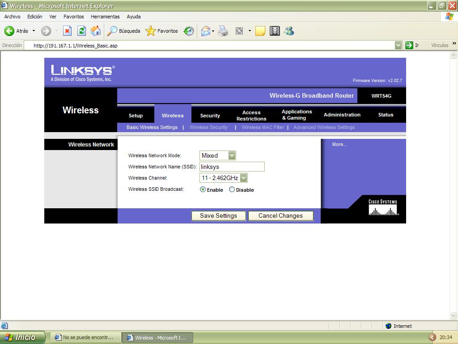Expand hidden tray icons arrow
The image size is (458, 344).
[433, 337]
